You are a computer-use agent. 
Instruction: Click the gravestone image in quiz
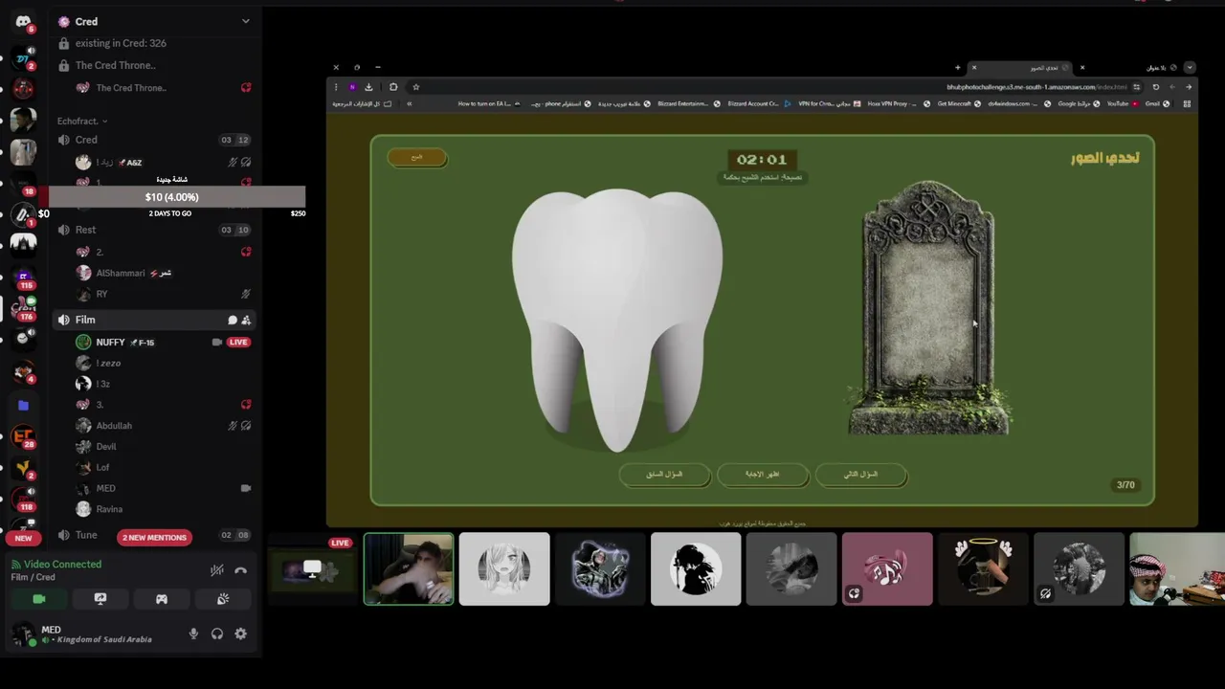(x=928, y=308)
